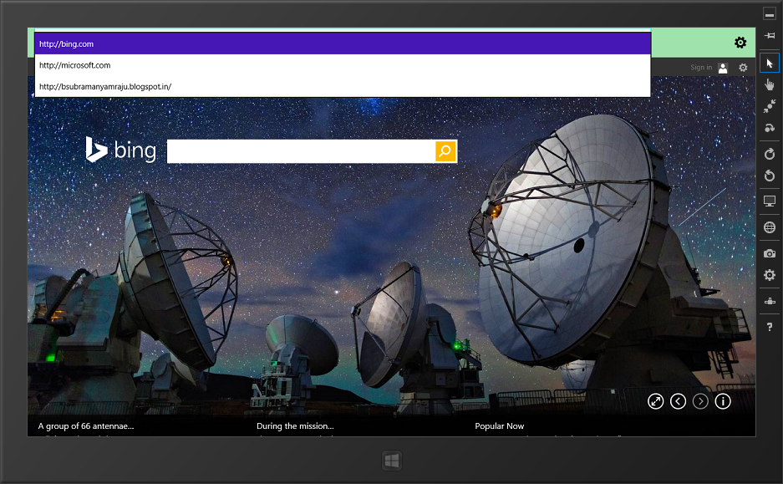Click into the Bing search box

pyautogui.click(x=301, y=150)
